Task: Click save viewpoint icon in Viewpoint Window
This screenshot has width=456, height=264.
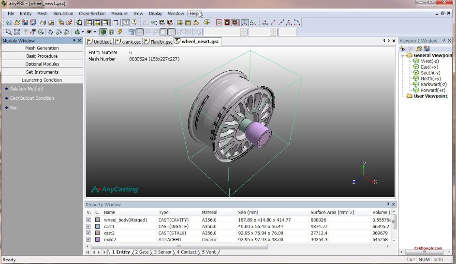Action: click(x=427, y=48)
